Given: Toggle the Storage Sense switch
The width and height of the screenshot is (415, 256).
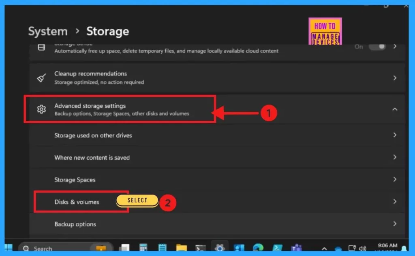Looking at the screenshot, I should 377,47.
